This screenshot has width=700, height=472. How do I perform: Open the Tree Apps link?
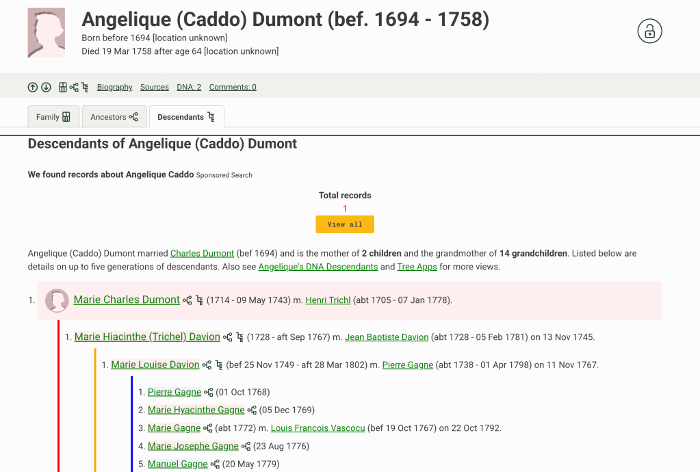click(417, 267)
